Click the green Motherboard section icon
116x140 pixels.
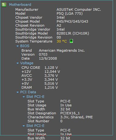pos(4,5)
